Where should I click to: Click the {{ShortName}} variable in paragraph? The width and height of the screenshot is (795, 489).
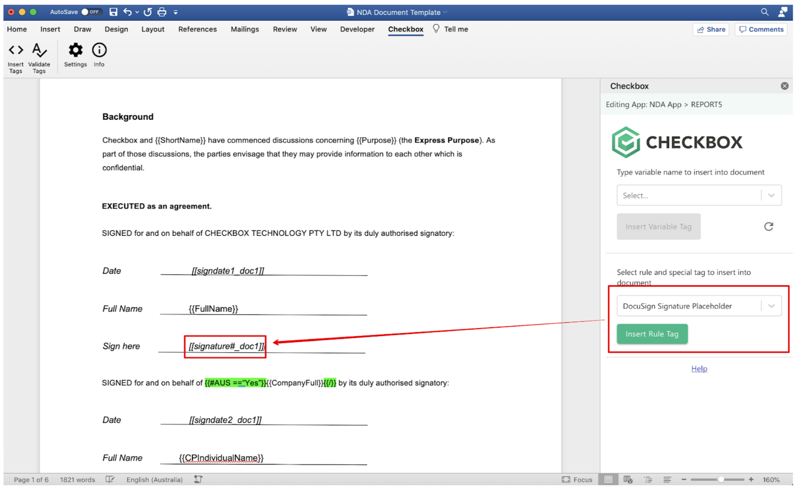pyautogui.click(x=180, y=140)
